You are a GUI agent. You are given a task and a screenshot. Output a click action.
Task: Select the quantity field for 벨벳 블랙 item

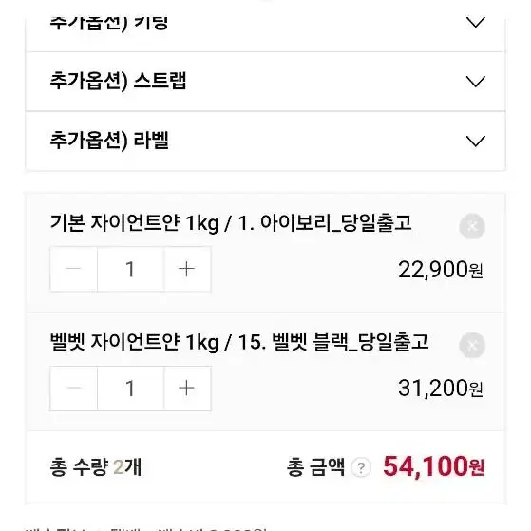[130, 389]
